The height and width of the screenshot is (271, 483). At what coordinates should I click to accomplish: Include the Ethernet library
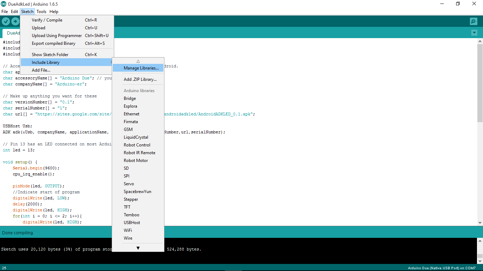pos(138,114)
